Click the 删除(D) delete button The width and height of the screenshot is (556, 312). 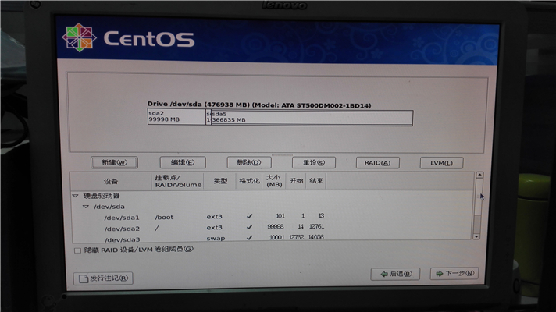249,162
